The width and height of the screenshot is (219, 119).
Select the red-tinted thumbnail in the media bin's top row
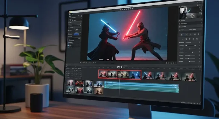tap(80, 83)
